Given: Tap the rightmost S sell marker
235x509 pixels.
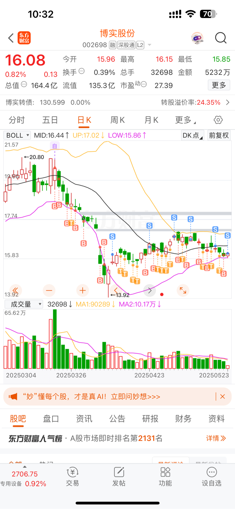Looking at the screenshot, I should (x=227, y=236).
